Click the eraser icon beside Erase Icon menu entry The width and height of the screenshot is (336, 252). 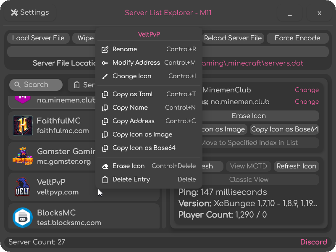[x=105, y=166]
